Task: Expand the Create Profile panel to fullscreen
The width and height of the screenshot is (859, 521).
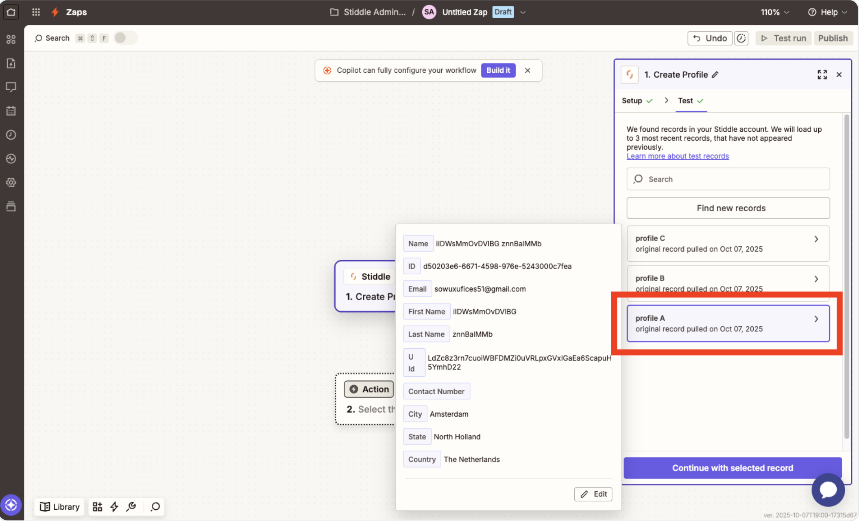Action: tap(822, 74)
